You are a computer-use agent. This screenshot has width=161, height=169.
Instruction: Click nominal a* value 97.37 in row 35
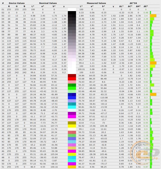(43, 117)
